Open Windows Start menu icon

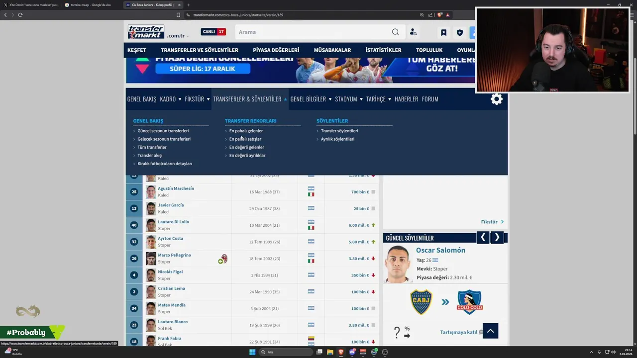point(252,352)
